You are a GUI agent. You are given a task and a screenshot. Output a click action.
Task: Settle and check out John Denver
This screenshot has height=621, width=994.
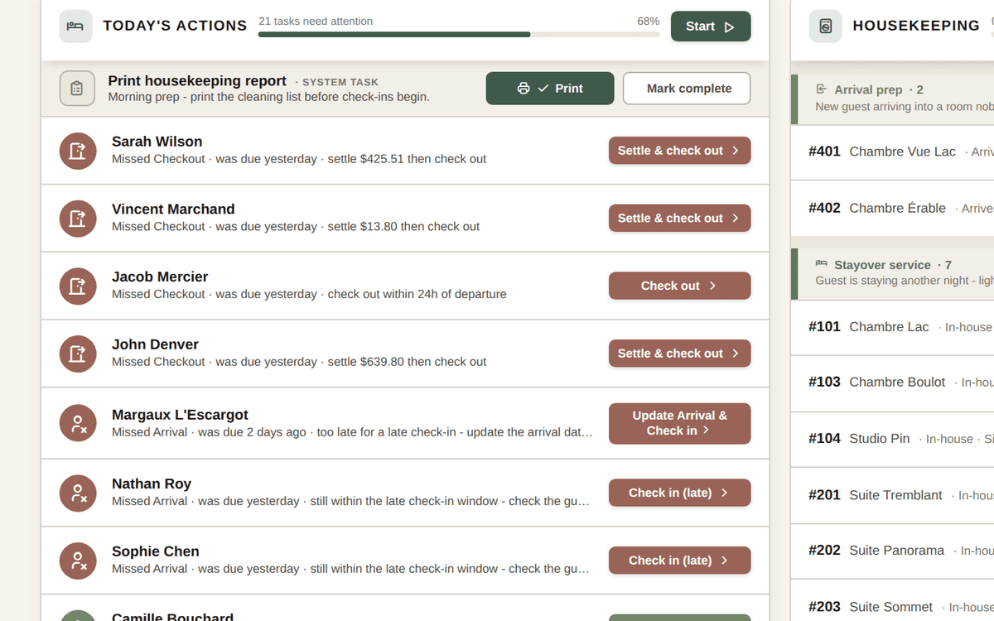coord(680,354)
